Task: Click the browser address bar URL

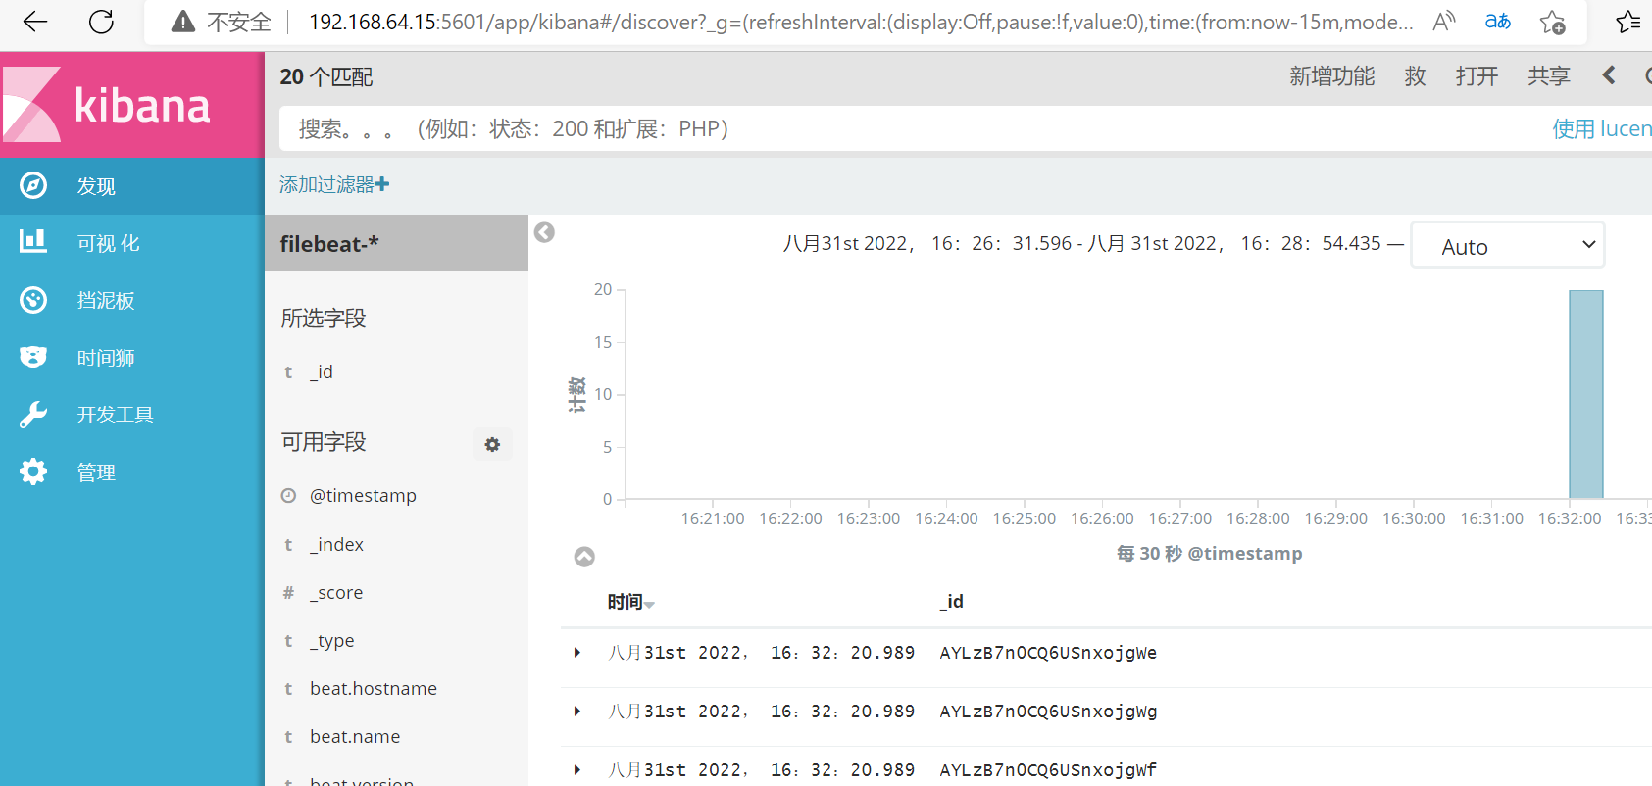Action: click(860, 22)
